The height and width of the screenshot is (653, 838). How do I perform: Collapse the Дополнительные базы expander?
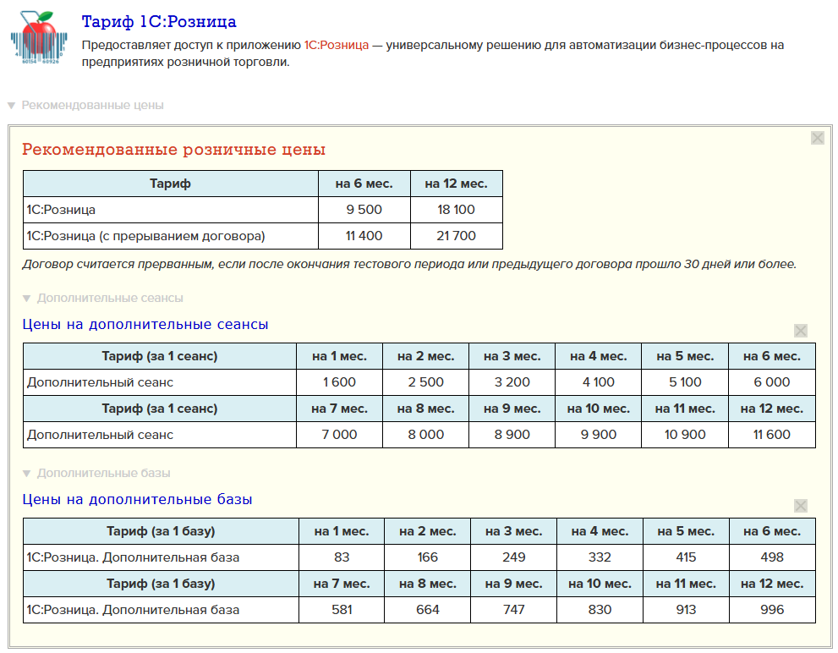pyautogui.click(x=96, y=474)
